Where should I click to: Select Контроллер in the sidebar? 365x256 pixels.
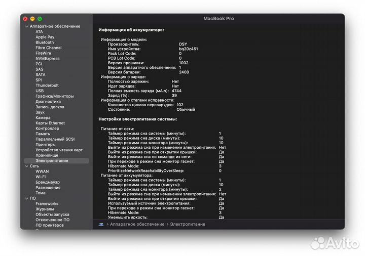47,129
